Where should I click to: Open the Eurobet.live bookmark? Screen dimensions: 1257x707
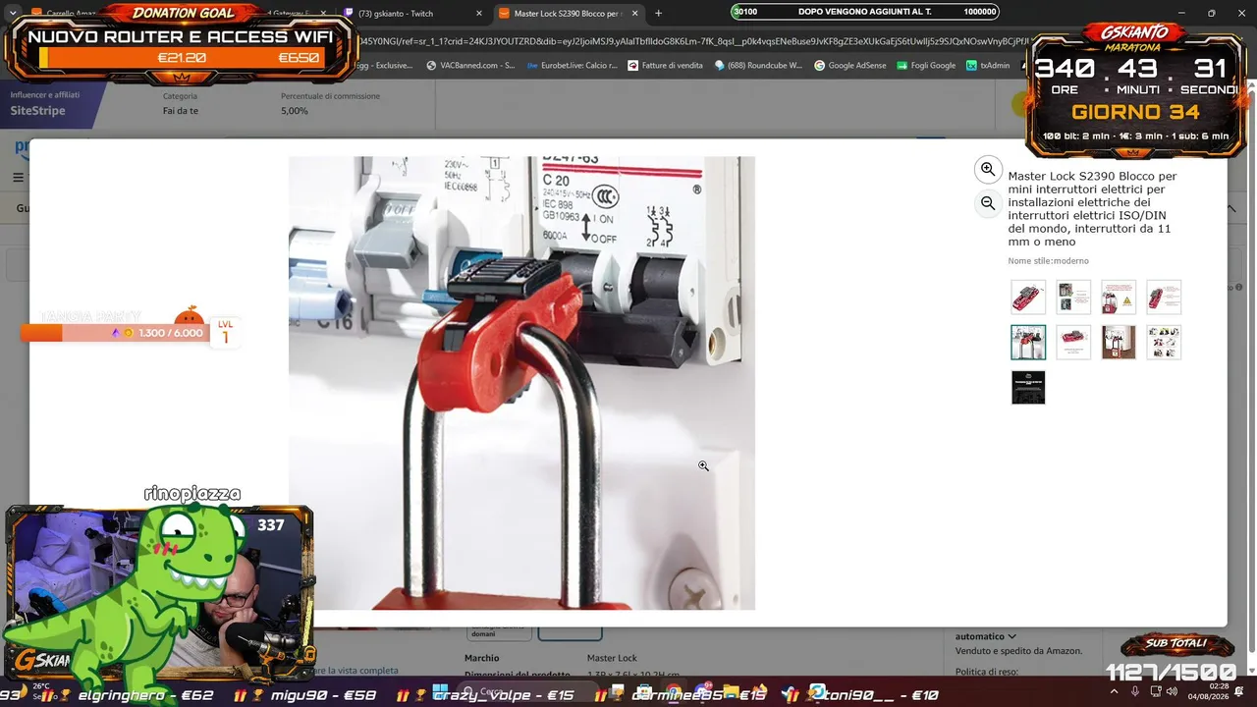pos(572,65)
